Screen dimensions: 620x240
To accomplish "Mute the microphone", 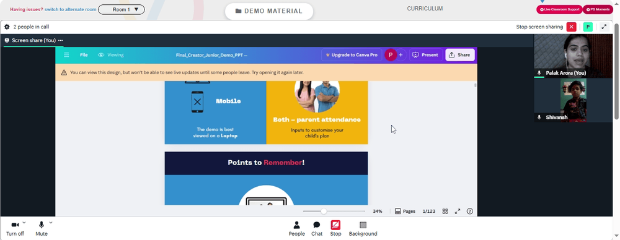I will click(42, 228).
